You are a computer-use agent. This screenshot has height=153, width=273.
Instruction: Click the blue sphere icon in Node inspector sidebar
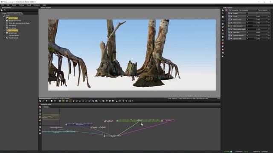pos(223,46)
